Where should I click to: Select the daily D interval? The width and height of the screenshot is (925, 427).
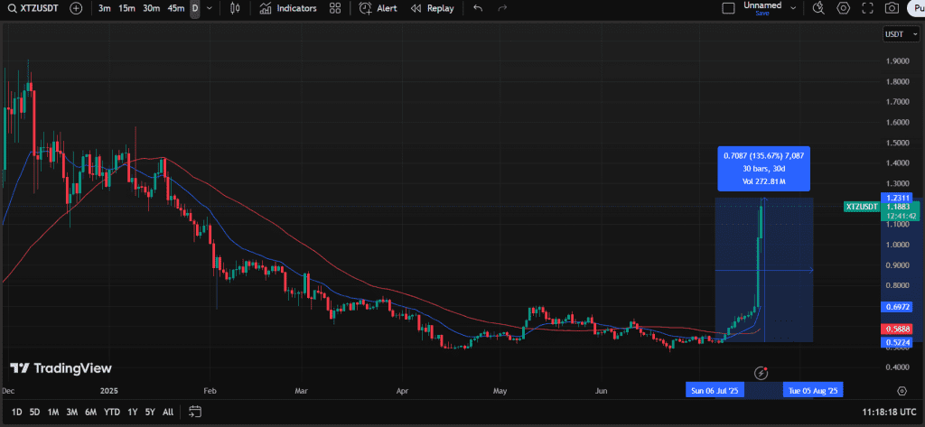[x=194, y=8]
